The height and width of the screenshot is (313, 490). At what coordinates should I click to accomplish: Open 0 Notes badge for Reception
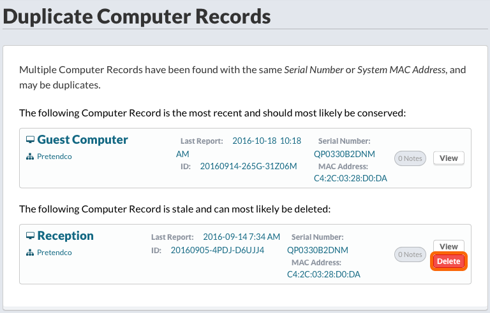(410, 254)
